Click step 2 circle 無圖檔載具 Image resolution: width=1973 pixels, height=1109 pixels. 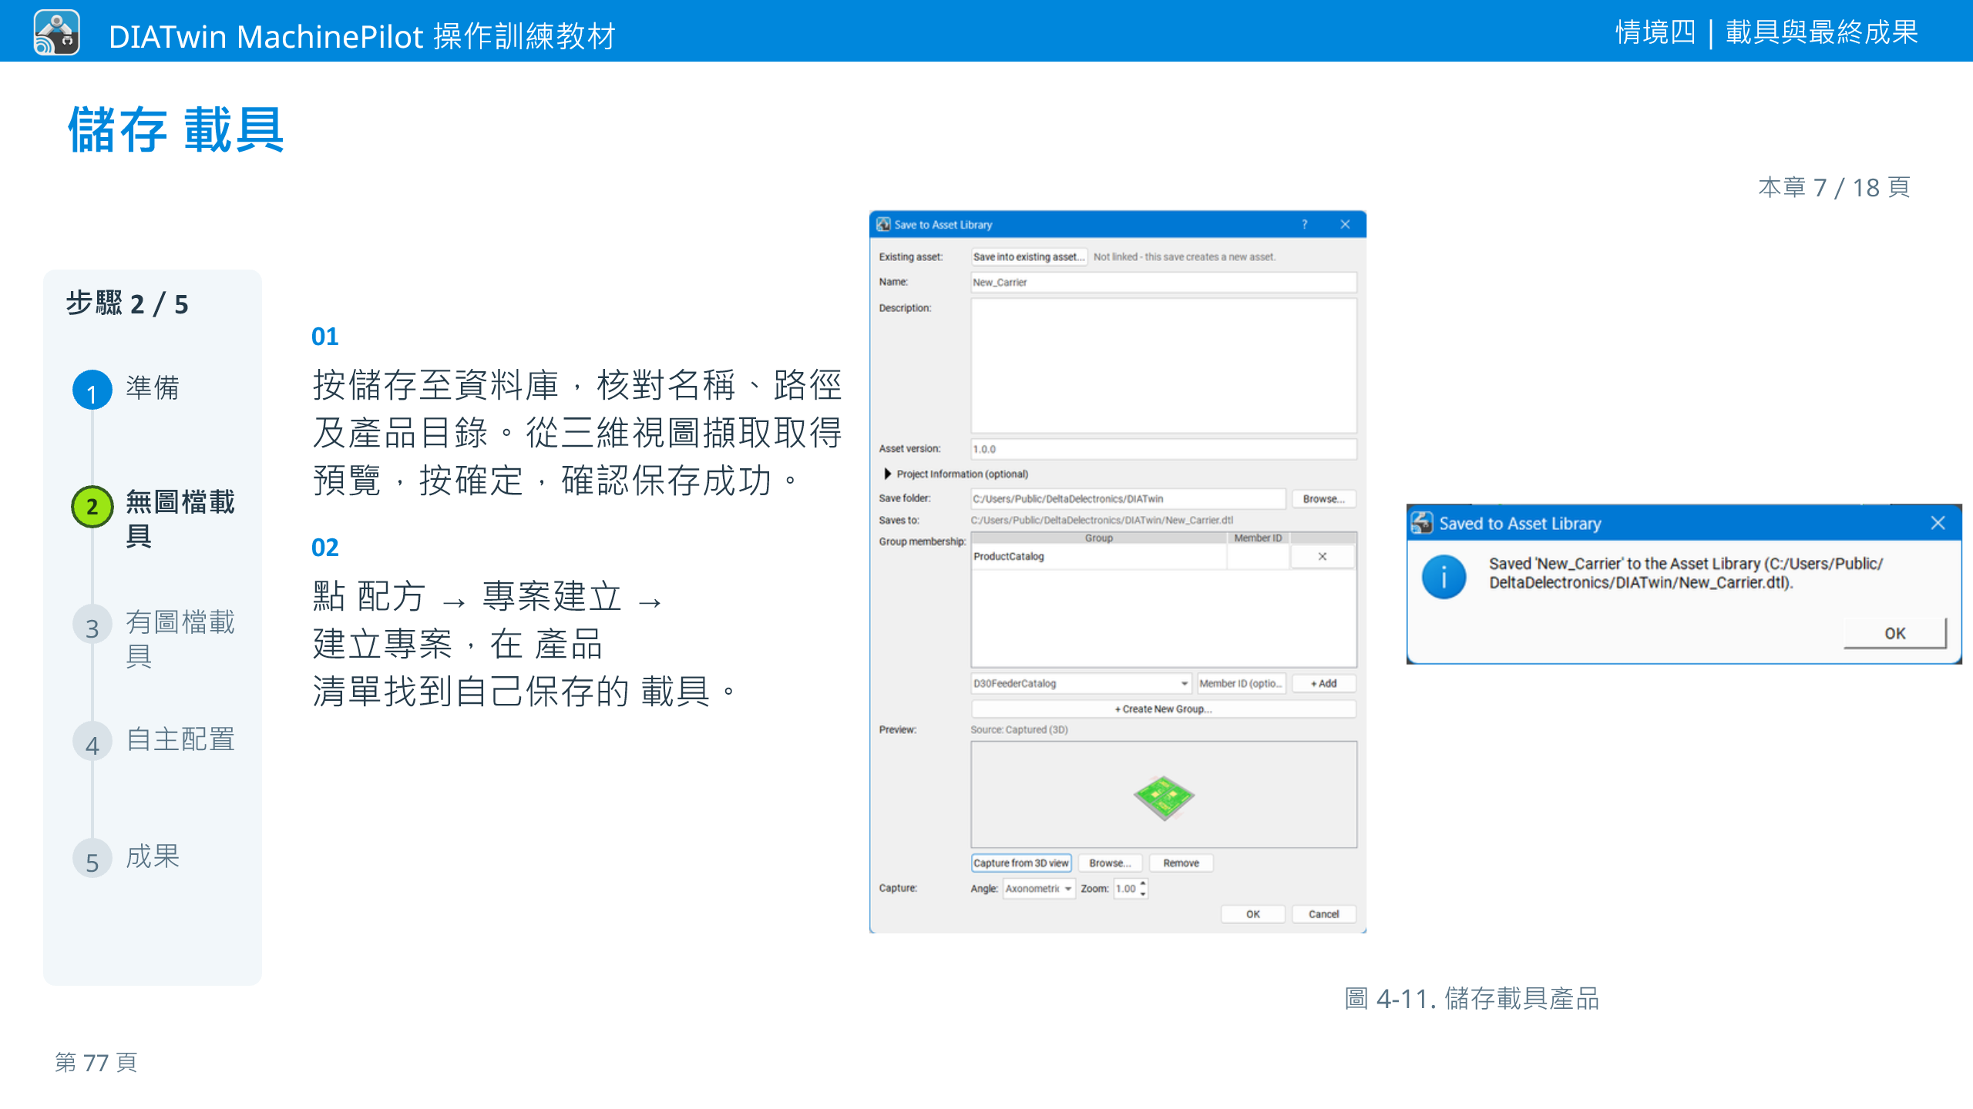coord(92,507)
